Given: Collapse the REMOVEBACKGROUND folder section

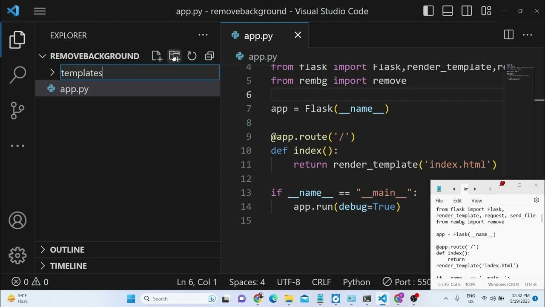Looking at the screenshot, I should [95, 56].
